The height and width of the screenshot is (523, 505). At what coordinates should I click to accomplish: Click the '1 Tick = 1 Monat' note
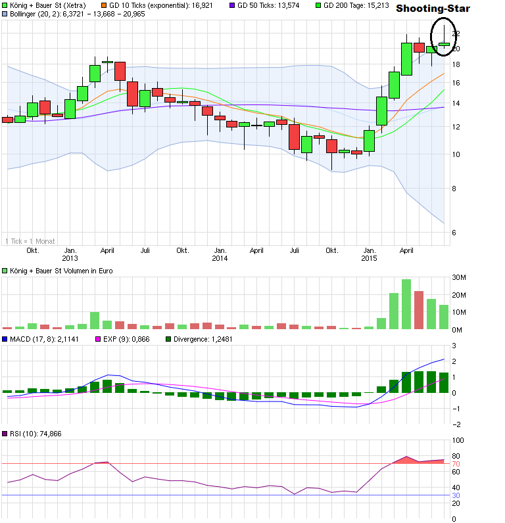pos(30,241)
